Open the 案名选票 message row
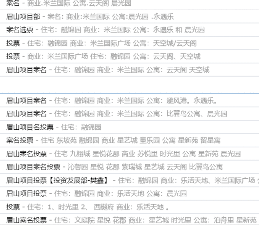259x225 pixels. 130,30
